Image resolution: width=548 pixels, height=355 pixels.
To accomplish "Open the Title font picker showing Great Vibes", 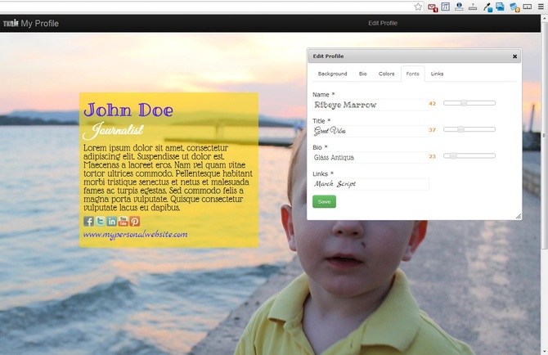I will point(371,131).
